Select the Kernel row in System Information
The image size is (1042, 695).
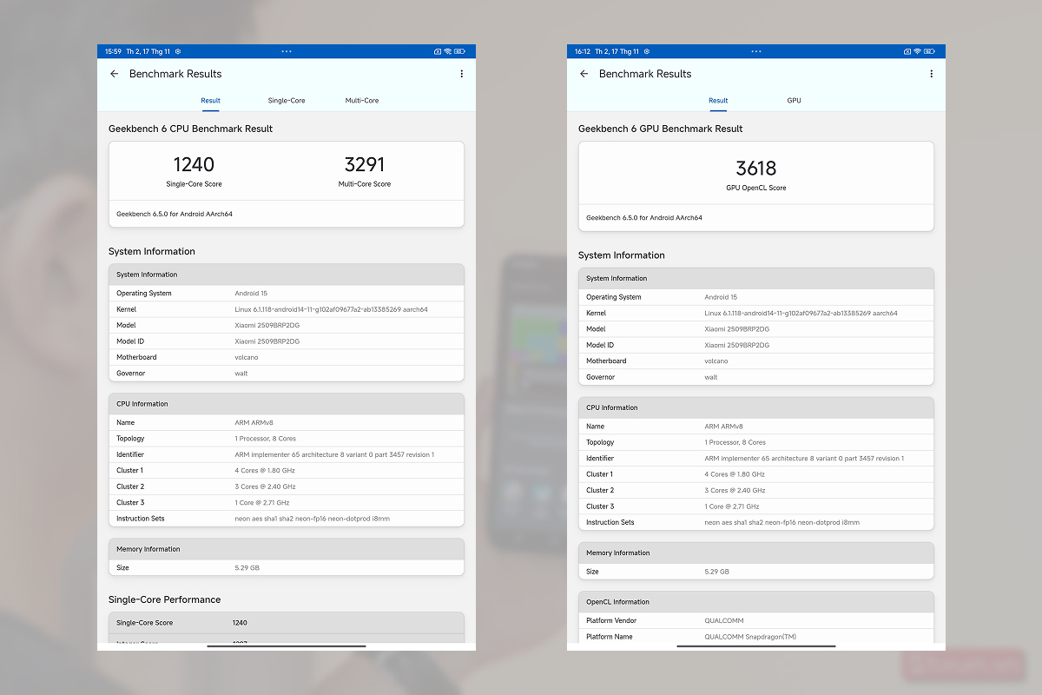[287, 308]
